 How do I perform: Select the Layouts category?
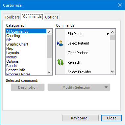pos(26,53)
